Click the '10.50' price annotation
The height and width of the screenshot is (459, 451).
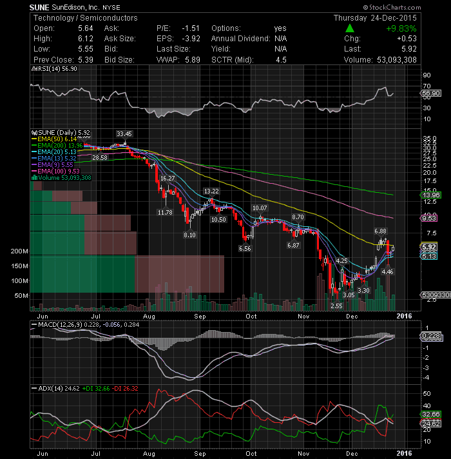coord(218,219)
